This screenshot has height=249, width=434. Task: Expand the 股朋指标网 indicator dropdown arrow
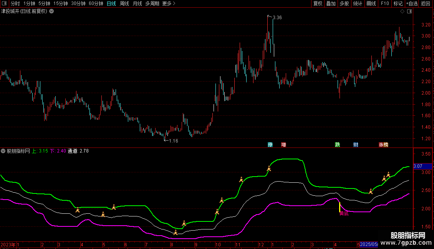[3, 151]
